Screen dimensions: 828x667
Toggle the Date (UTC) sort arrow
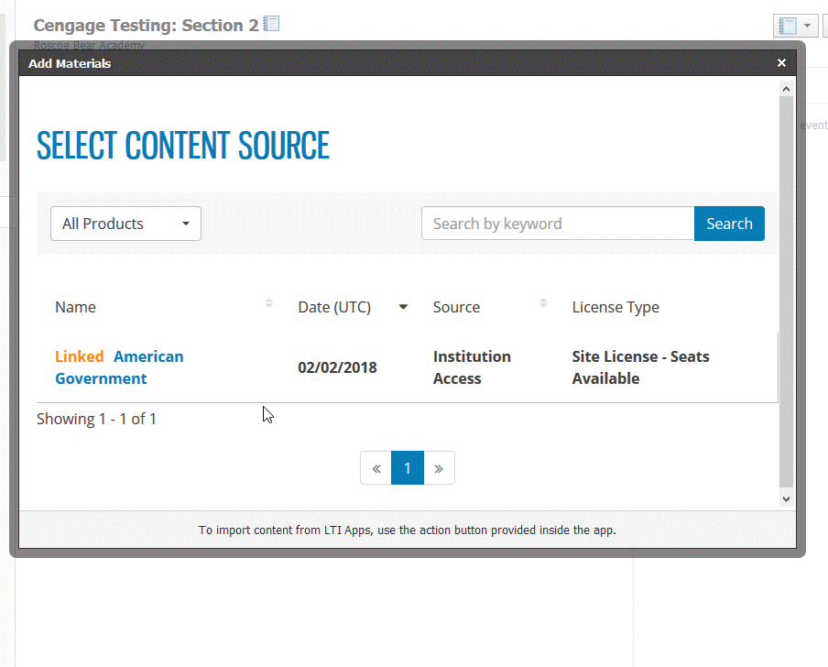(x=403, y=307)
